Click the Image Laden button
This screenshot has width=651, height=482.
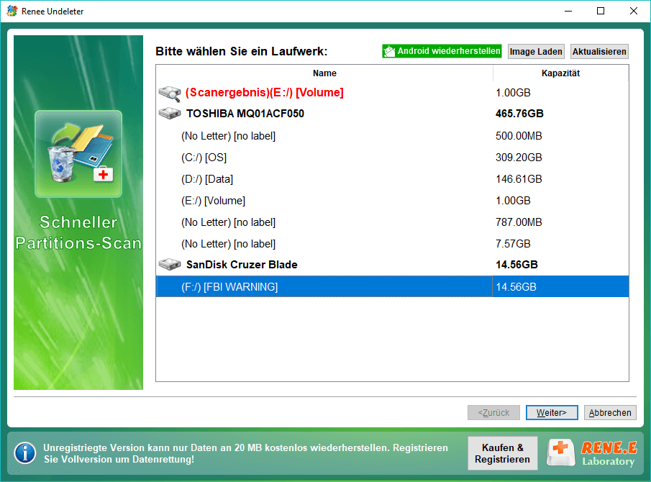[x=536, y=52]
